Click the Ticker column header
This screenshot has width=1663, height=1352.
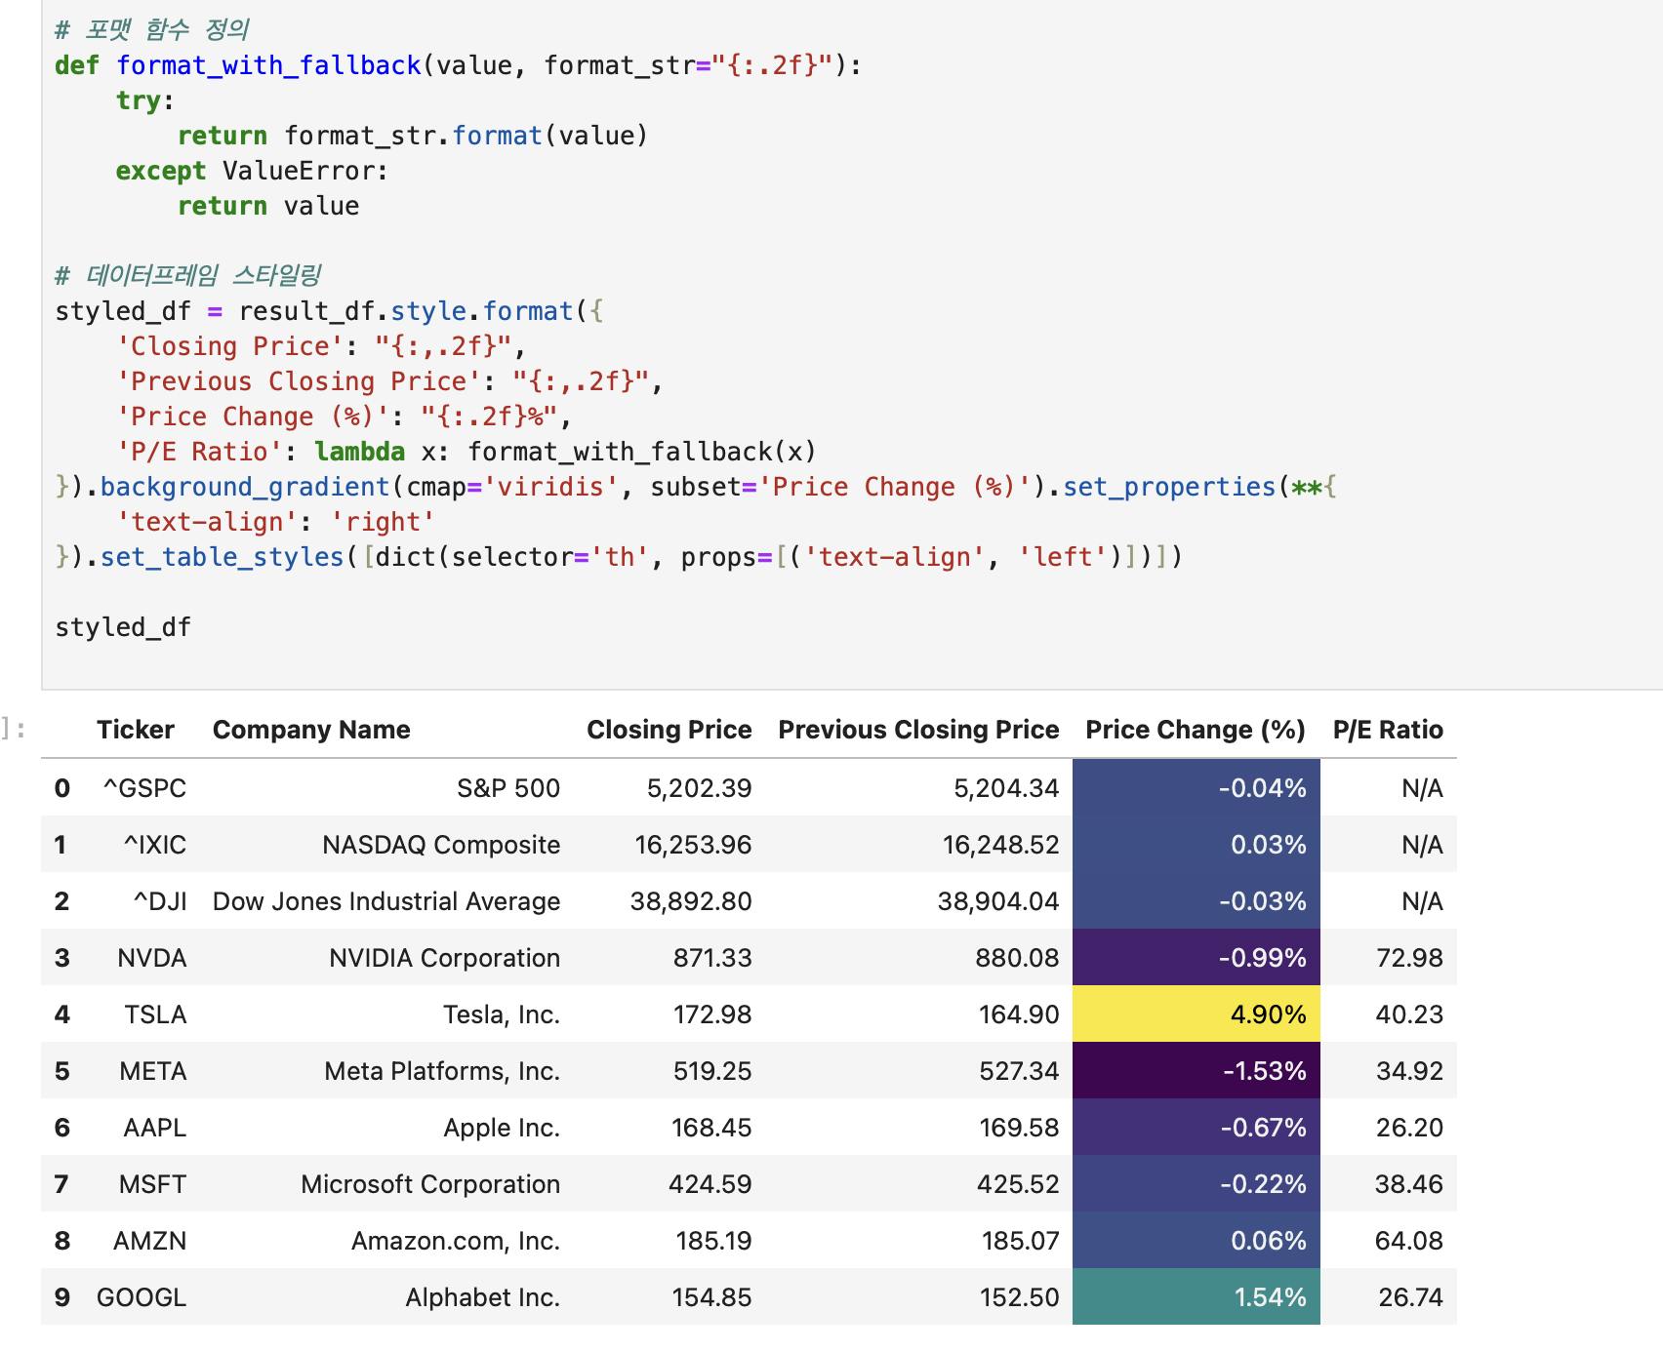point(135,730)
